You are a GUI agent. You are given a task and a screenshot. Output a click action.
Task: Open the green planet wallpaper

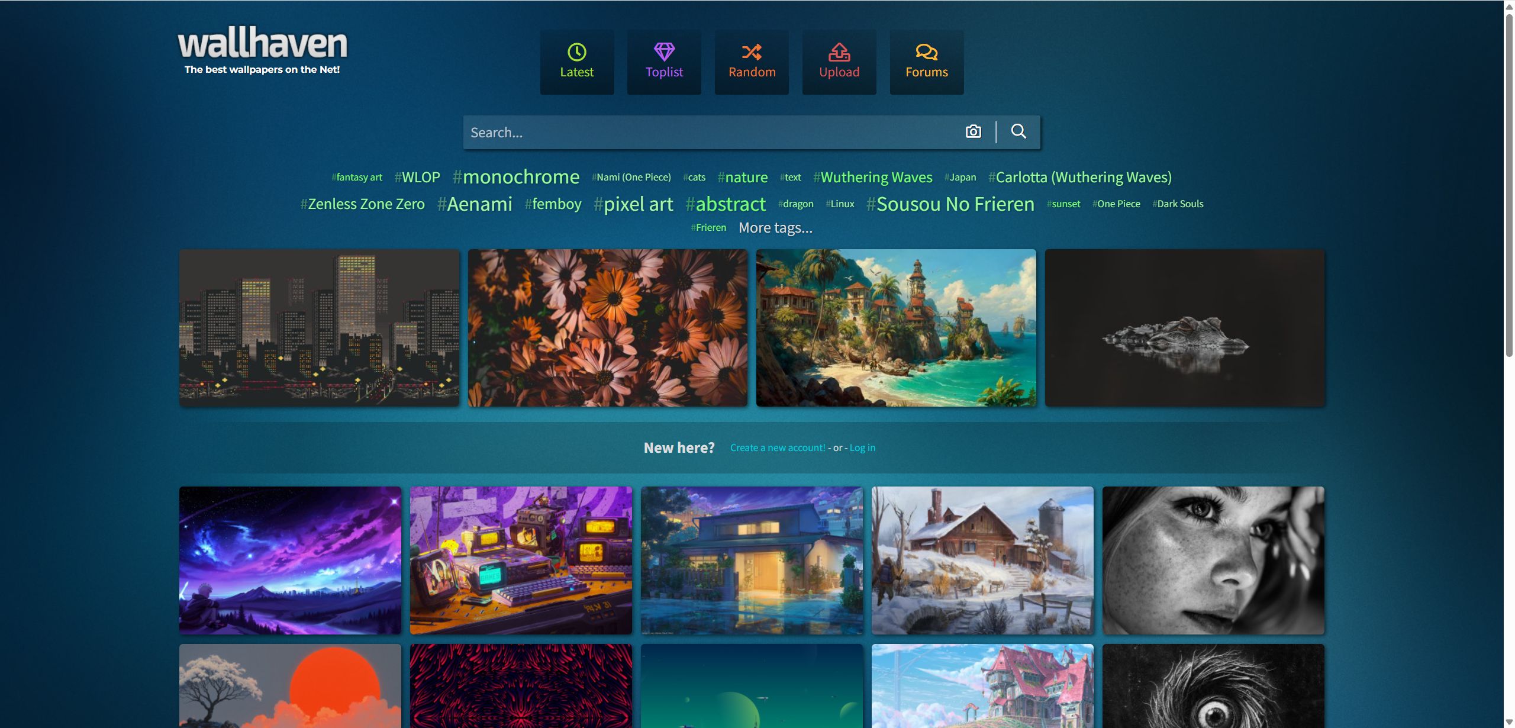(752, 686)
